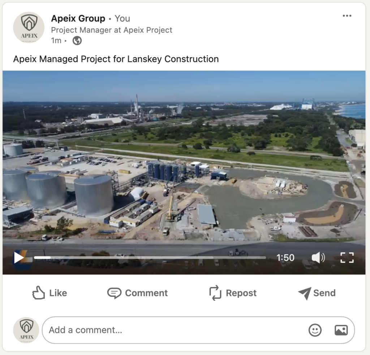The height and width of the screenshot is (355, 370).
Task: Click the Add a comment text field
Action: 173,330
